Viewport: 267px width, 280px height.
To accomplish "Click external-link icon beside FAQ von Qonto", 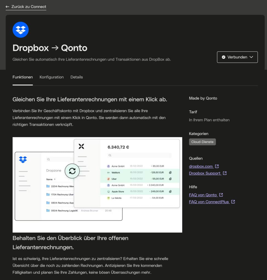I will (x=221, y=195).
